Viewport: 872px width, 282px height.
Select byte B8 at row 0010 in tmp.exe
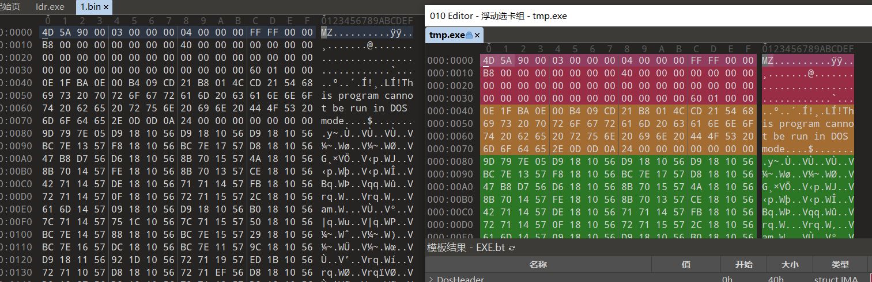click(489, 73)
